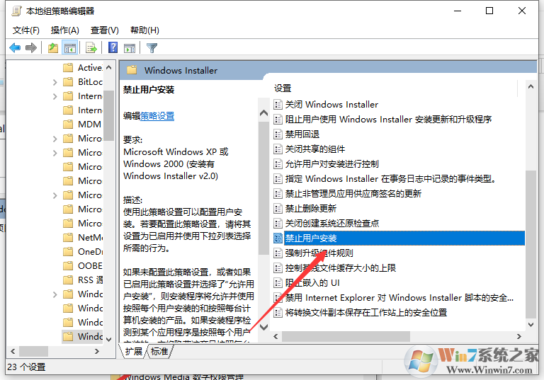Select 控制基线文件缓存大小的上限 policy
This screenshot has width=544, height=380.
(x=340, y=268)
